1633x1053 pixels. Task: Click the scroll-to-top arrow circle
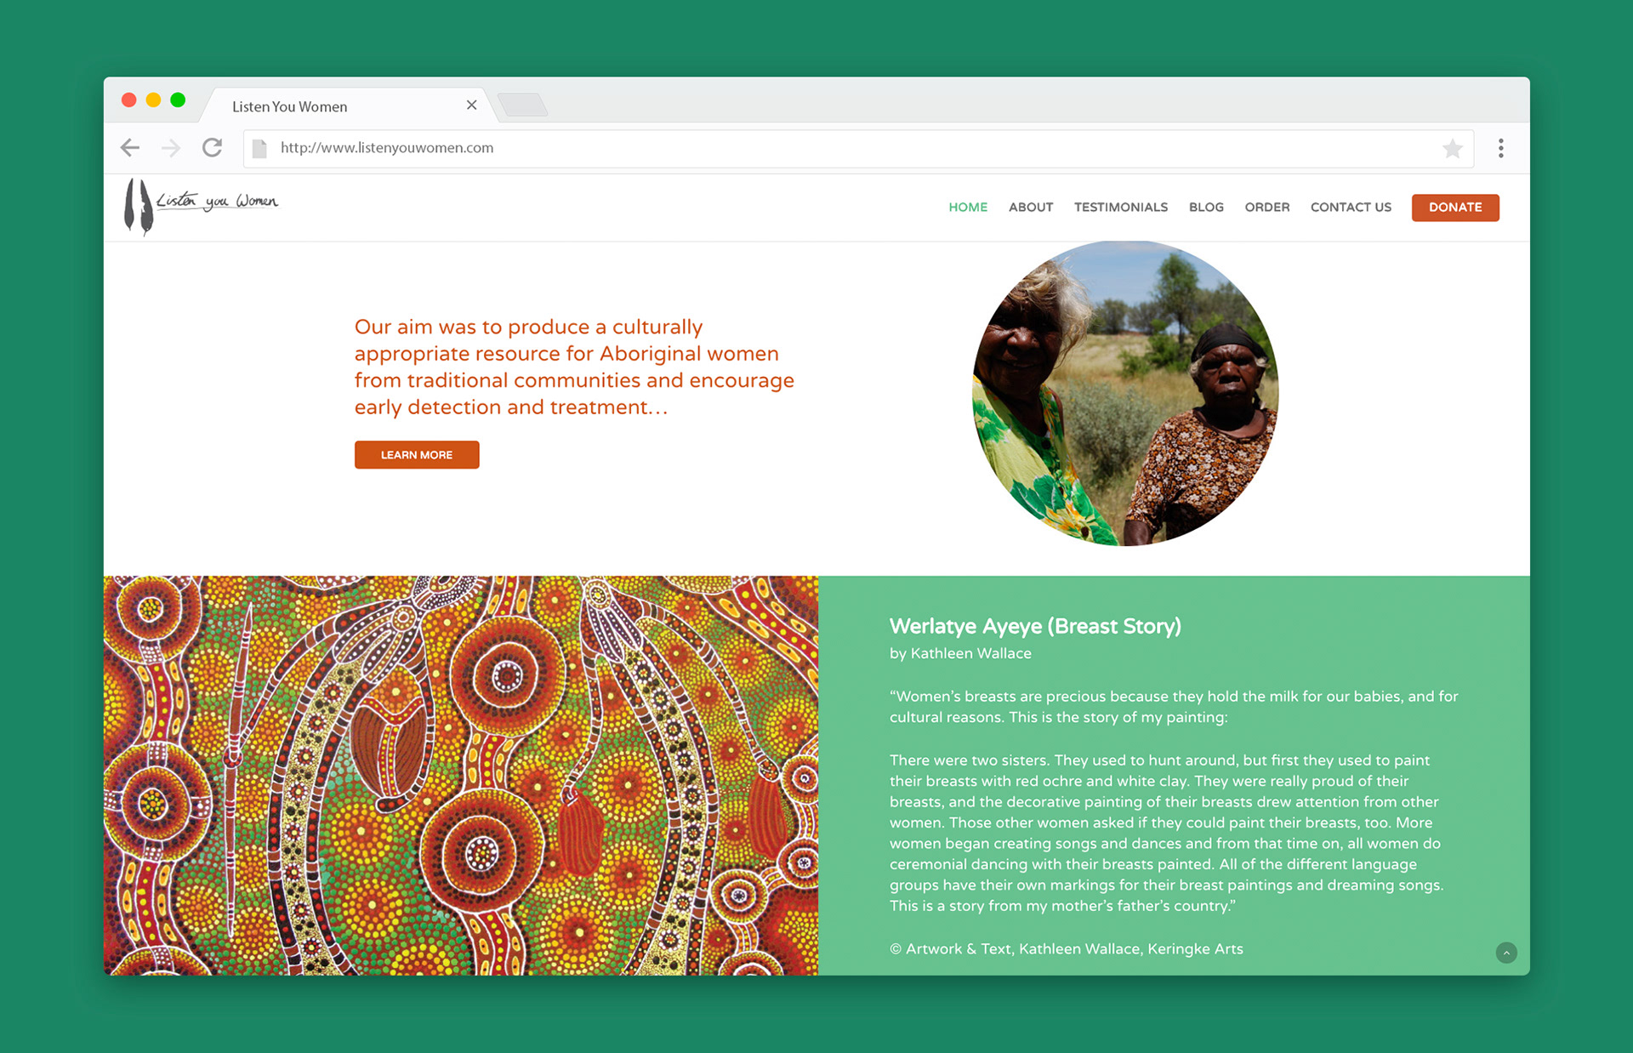coord(1506,953)
